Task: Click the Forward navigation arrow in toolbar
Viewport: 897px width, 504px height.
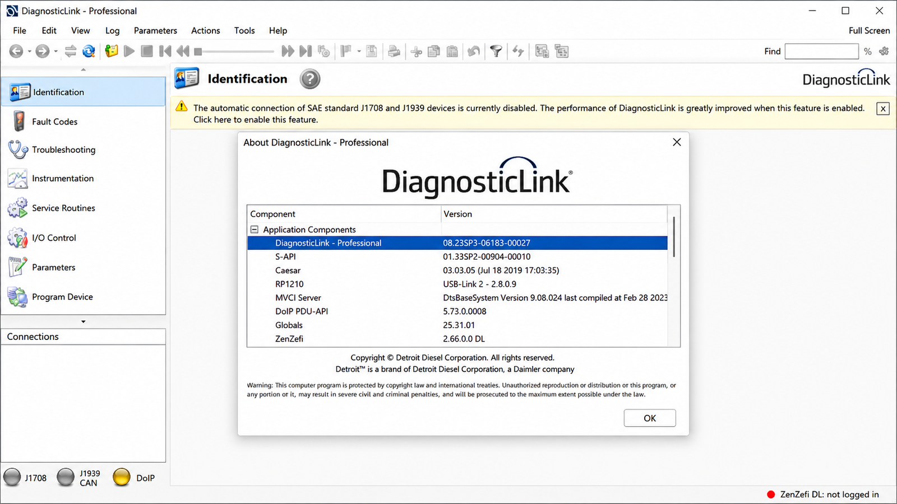Action: click(43, 52)
